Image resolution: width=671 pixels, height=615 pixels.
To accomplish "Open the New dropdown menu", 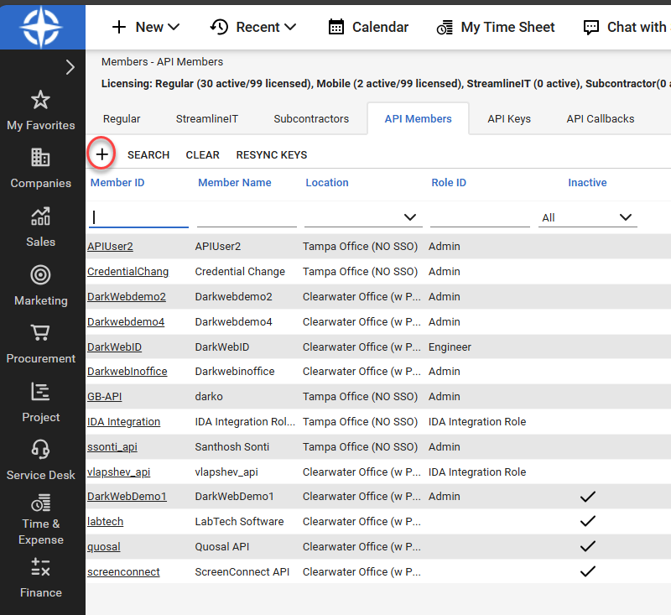I will tap(145, 27).
